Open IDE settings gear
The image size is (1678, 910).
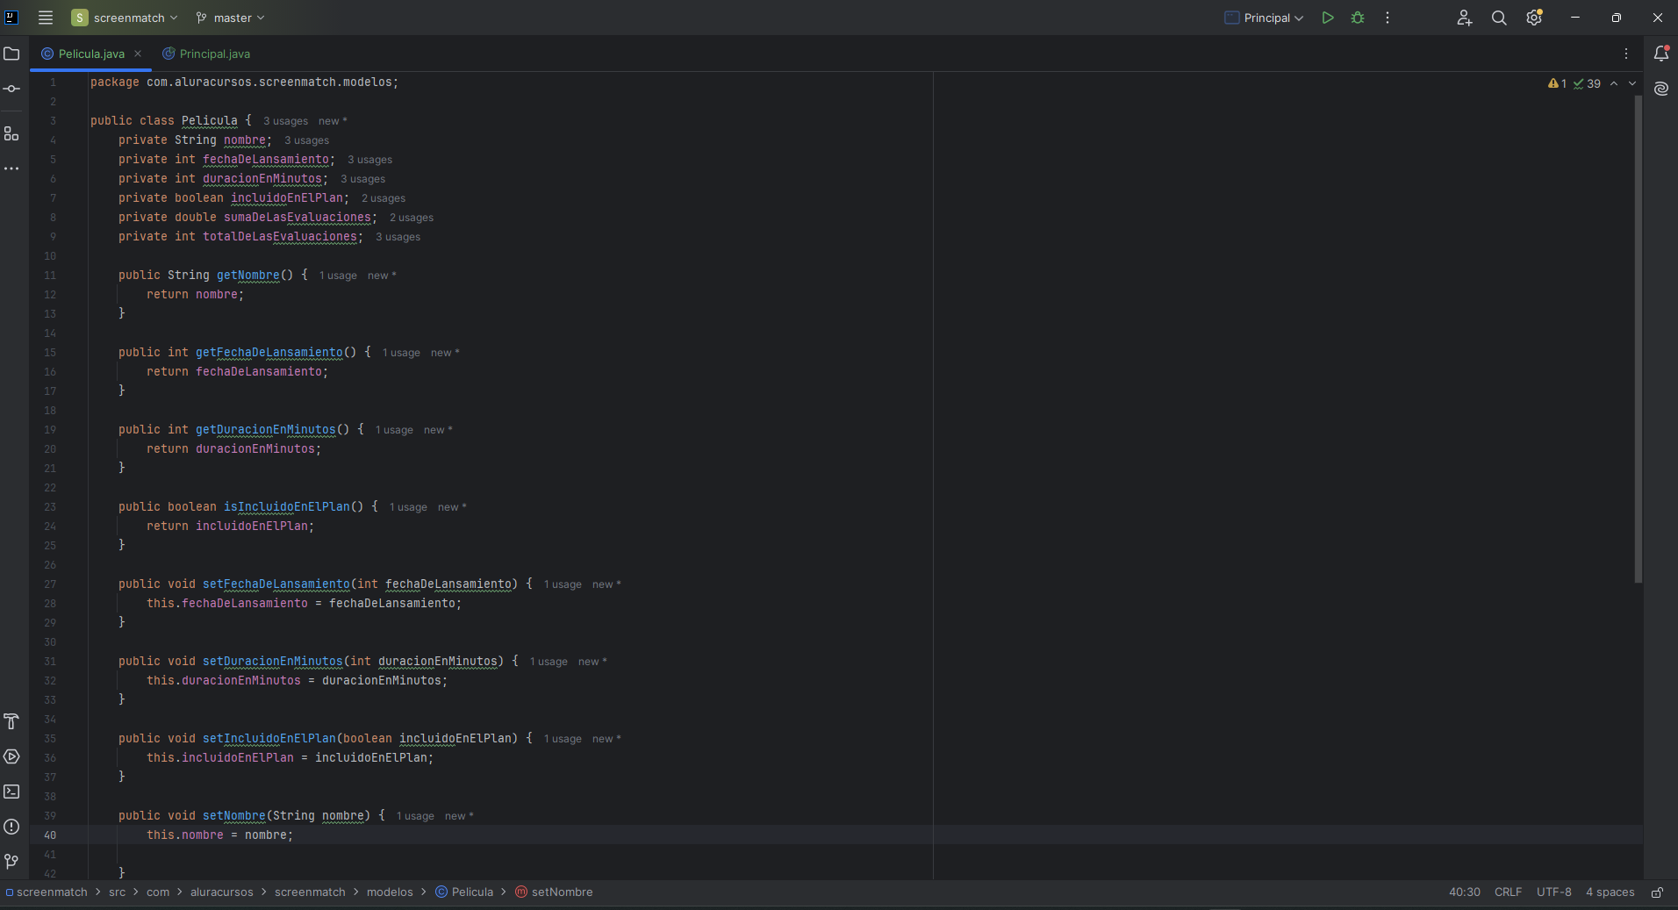tap(1534, 18)
